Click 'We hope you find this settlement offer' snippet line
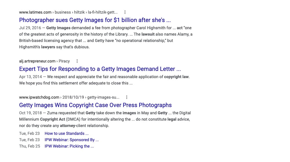Image resolution: width=290 pixels, height=162 pixels. [x=76, y=83]
